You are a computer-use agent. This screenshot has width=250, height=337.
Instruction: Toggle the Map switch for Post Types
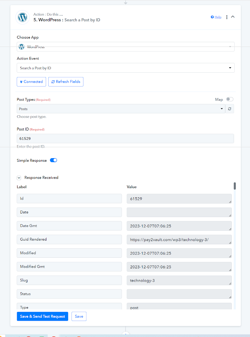point(230,99)
